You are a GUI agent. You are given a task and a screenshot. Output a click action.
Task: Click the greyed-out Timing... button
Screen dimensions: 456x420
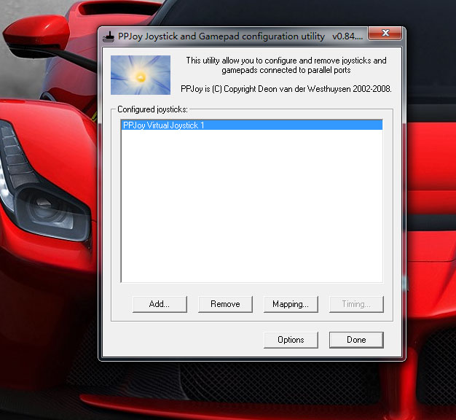pyautogui.click(x=356, y=304)
